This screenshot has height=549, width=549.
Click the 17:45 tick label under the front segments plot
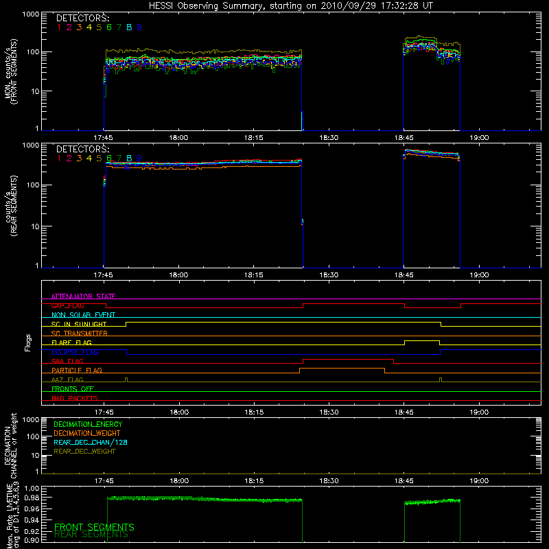pyautogui.click(x=104, y=138)
